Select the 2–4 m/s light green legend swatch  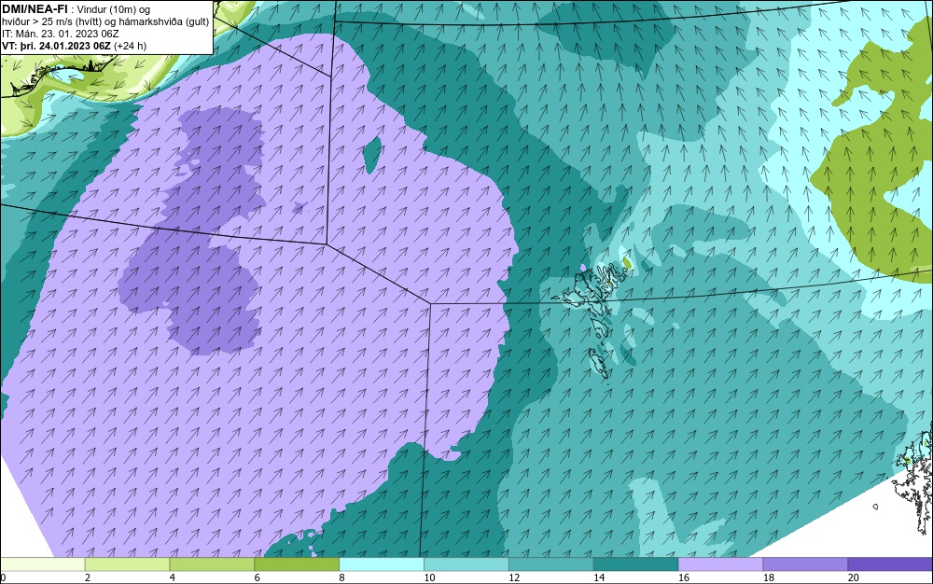(127, 564)
